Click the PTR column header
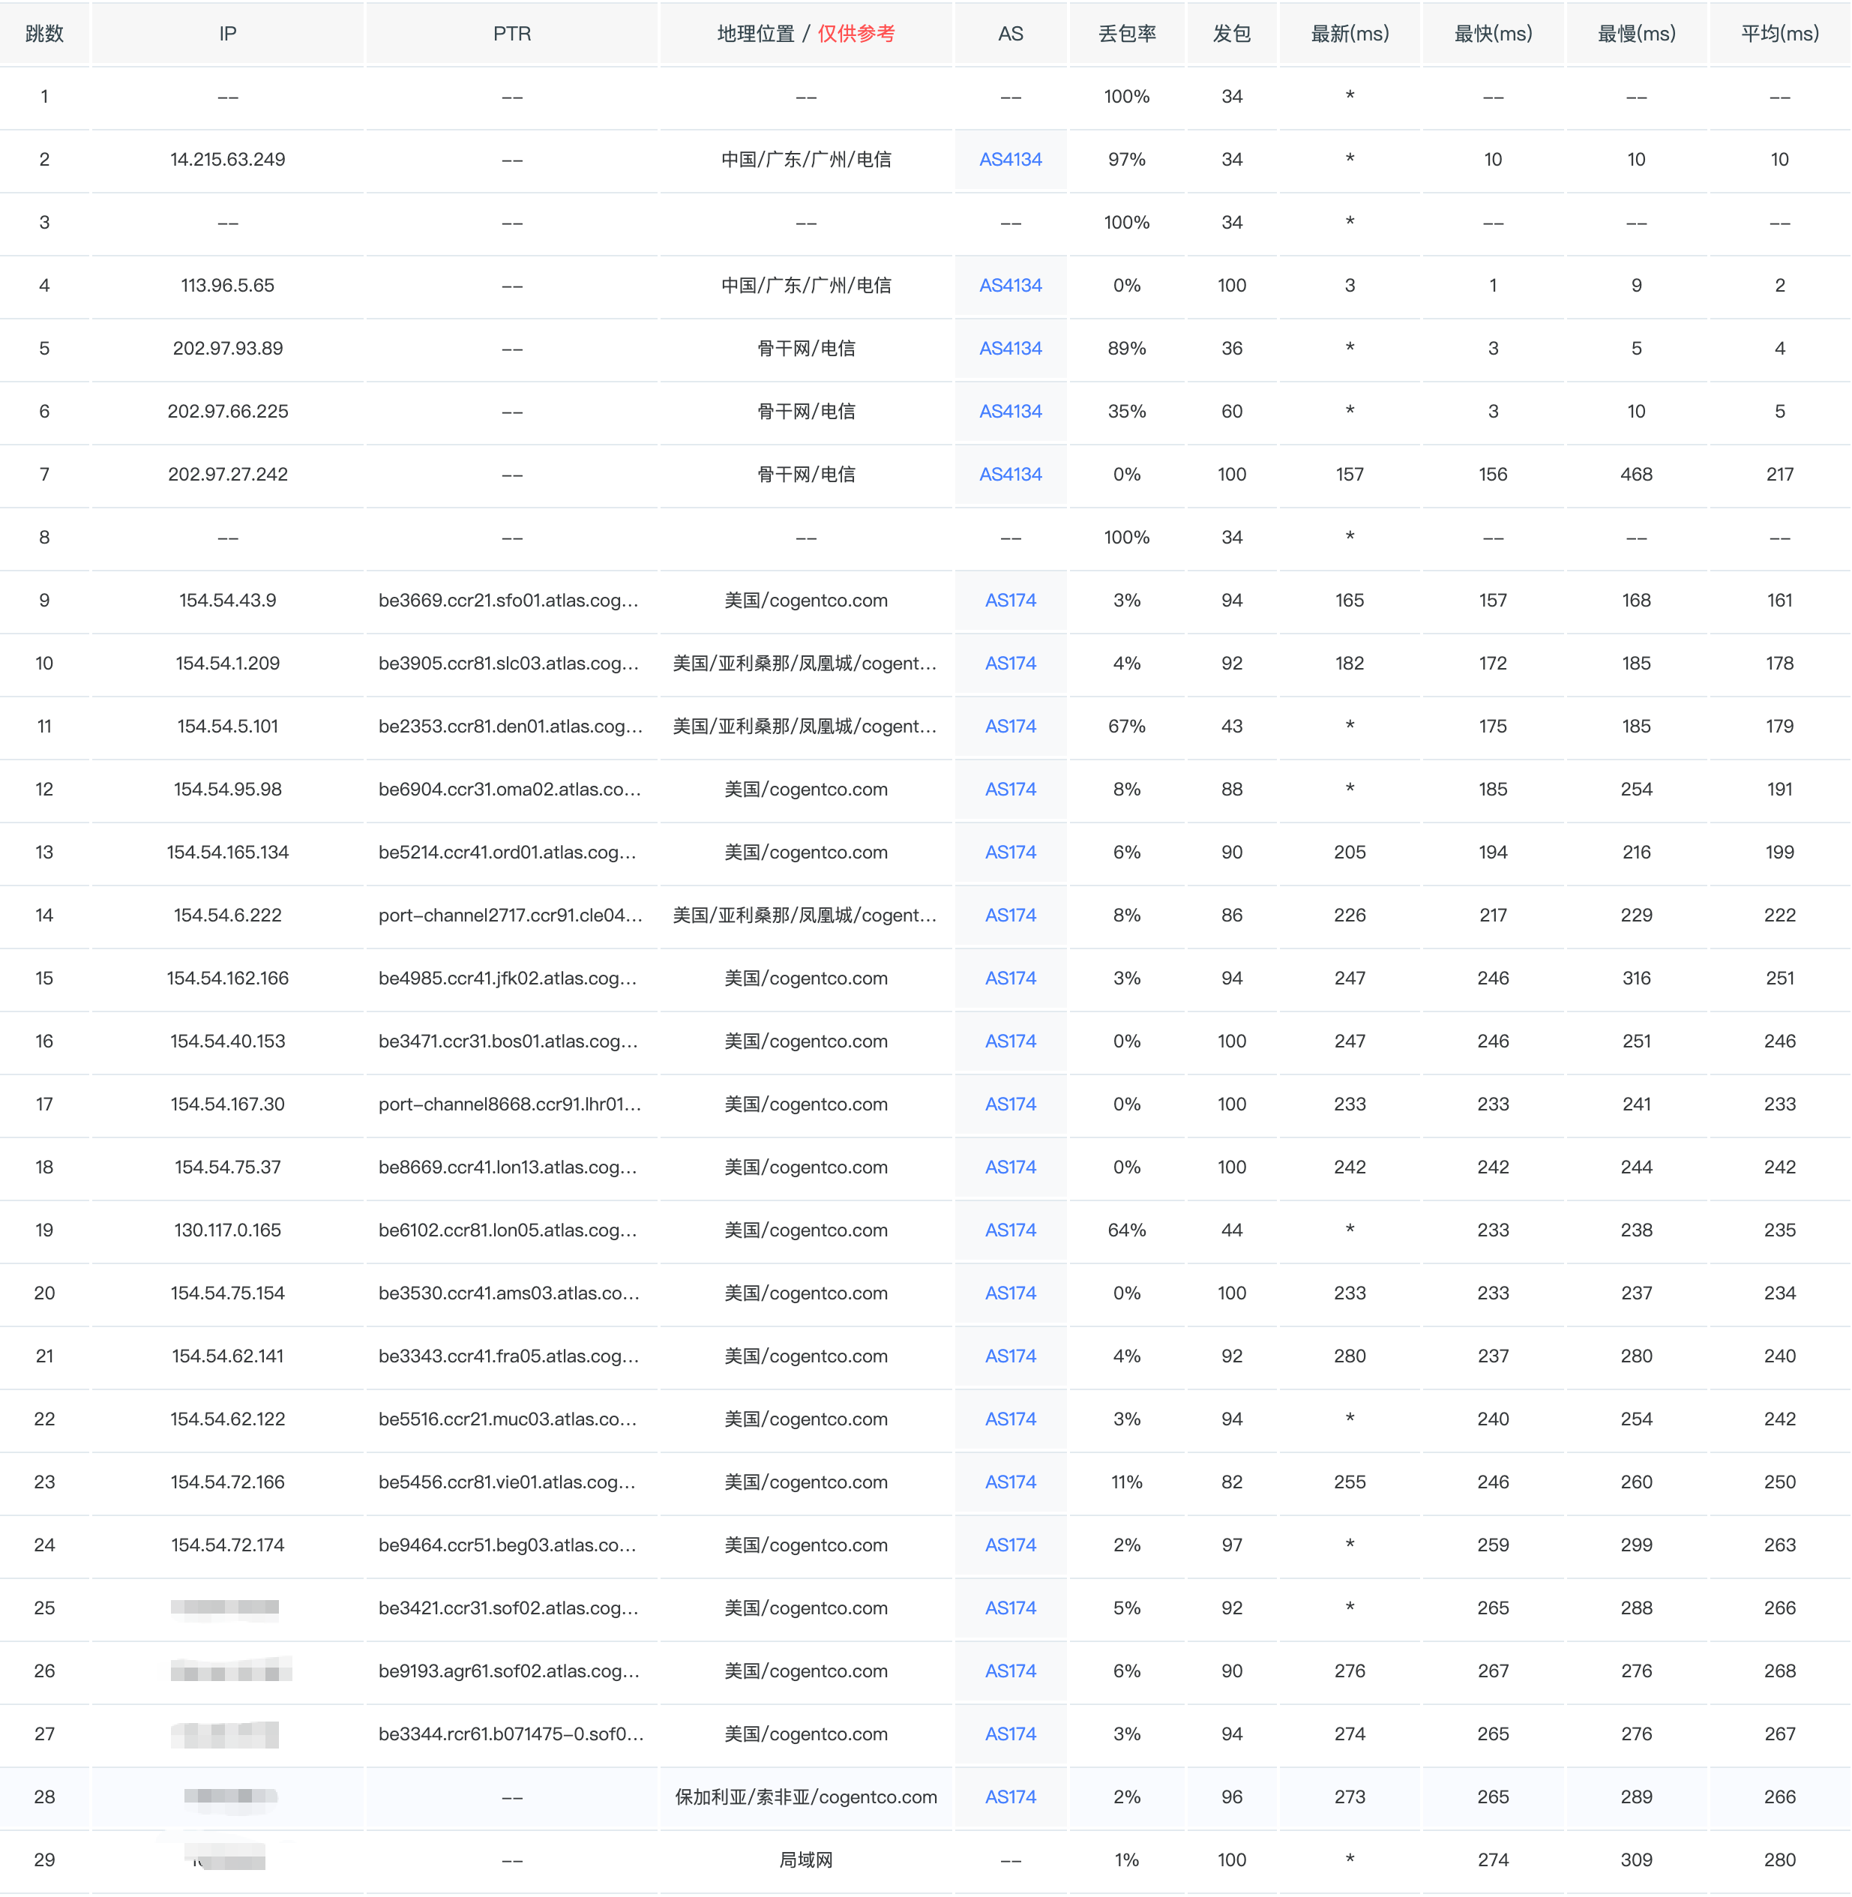The height and width of the screenshot is (1897, 1852). coord(511,34)
